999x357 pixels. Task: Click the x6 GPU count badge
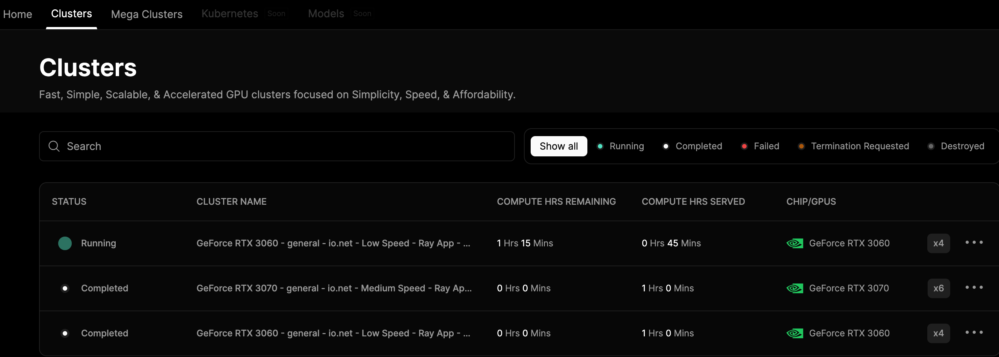(939, 288)
